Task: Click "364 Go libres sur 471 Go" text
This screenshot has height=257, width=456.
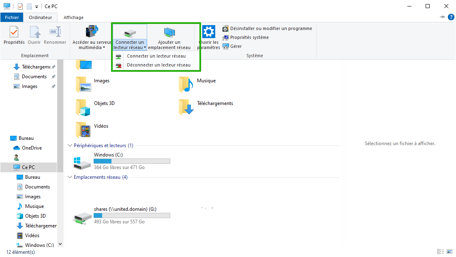Action: click(119, 167)
